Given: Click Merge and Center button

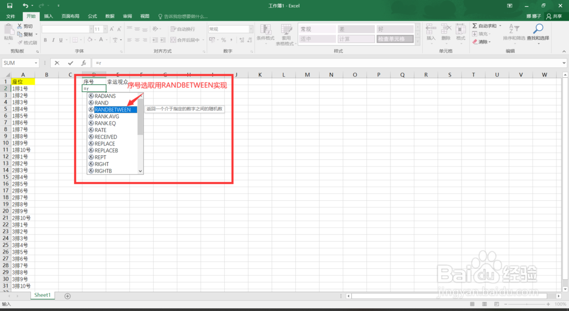Looking at the screenshot, I should point(185,40).
